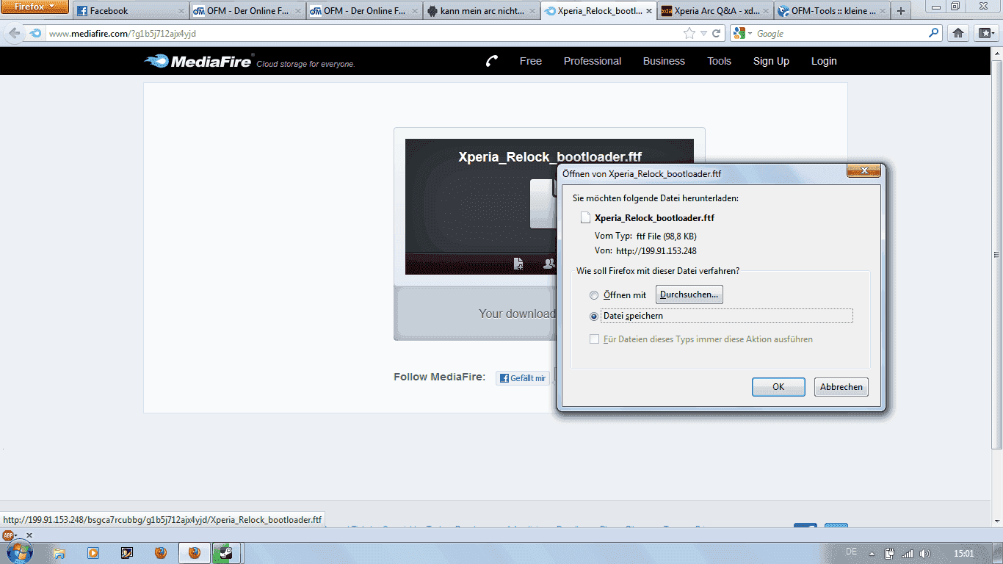The image size is (1003, 564).
Task: Click the phone icon in MediaFire header
Action: tap(492, 61)
